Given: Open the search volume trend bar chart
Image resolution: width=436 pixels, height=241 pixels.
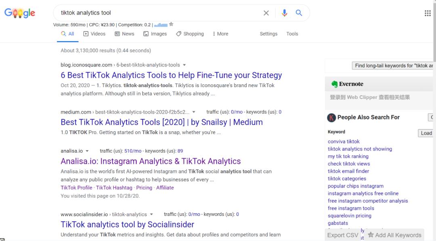Looking at the screenshot, I should [161, 25].
